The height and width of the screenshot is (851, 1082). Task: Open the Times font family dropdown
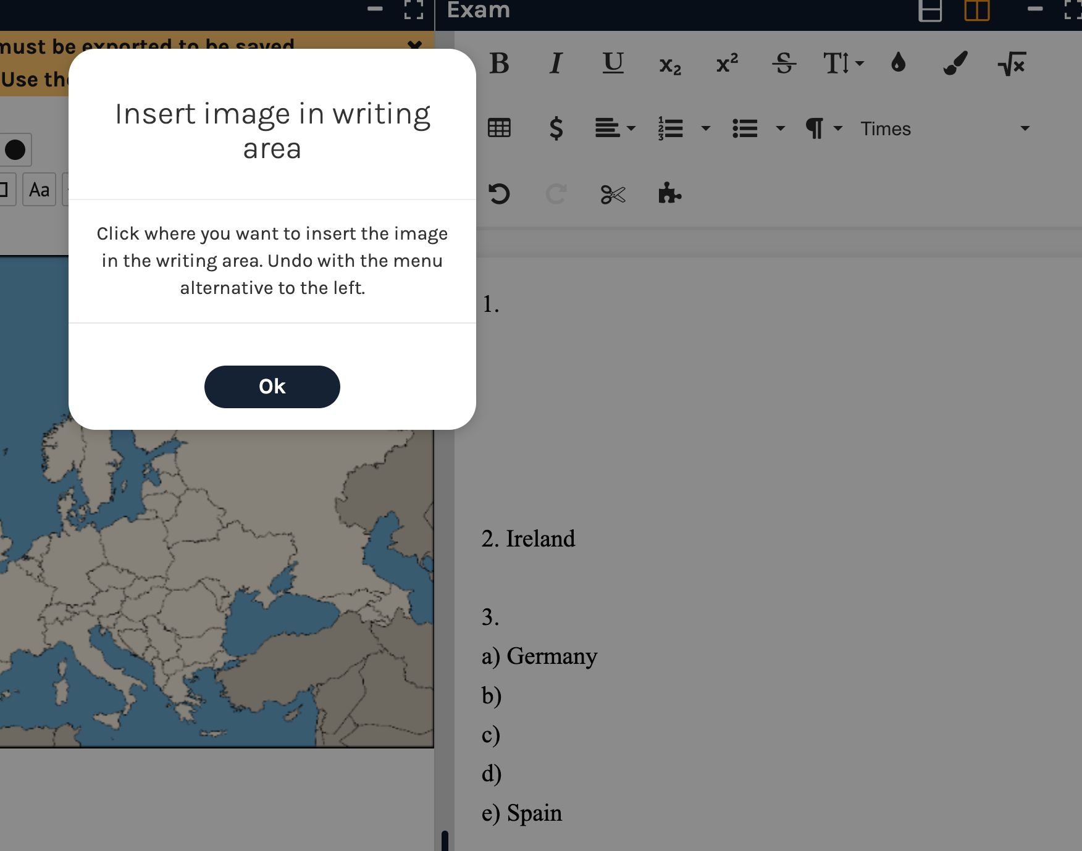pos(945,128)
